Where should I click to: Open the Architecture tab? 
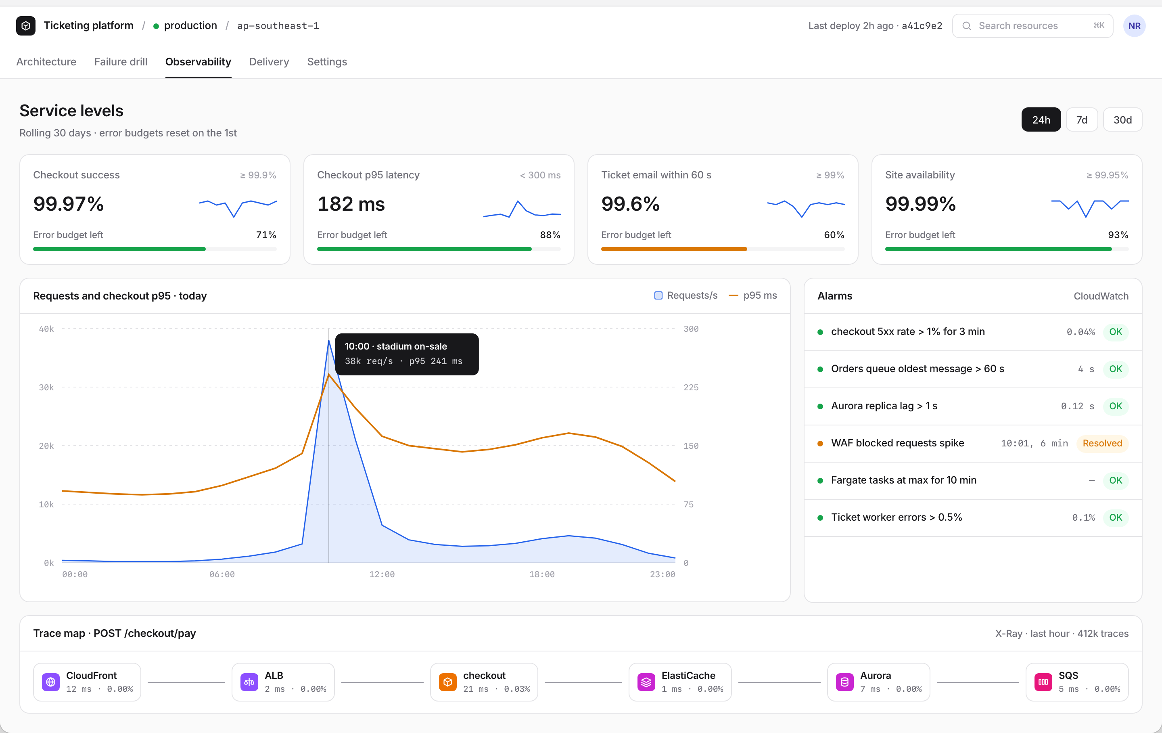click(x=46, y=62)
